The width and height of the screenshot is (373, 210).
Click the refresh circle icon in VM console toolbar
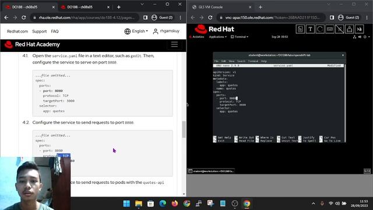pos(320,29)
